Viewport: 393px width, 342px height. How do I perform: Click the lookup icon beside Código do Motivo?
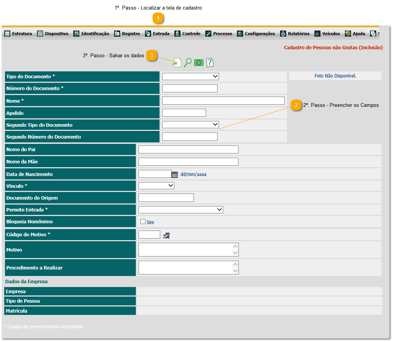(166, 236)
